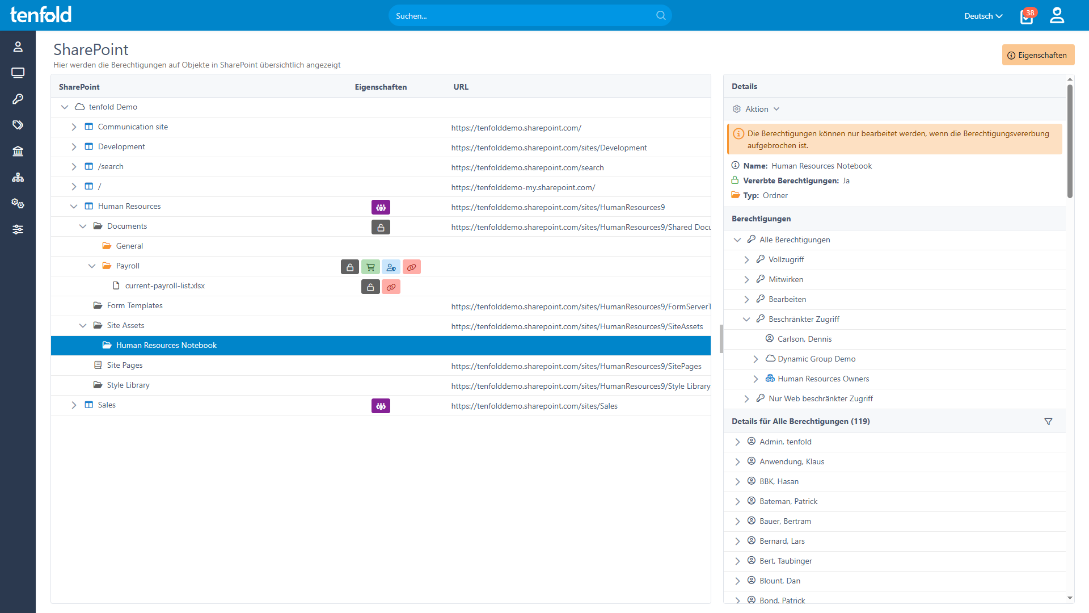The height and width of the screenshot is (613, 1089).
Task: Open the sliders icon in sidebar
Action: point(18,230)
